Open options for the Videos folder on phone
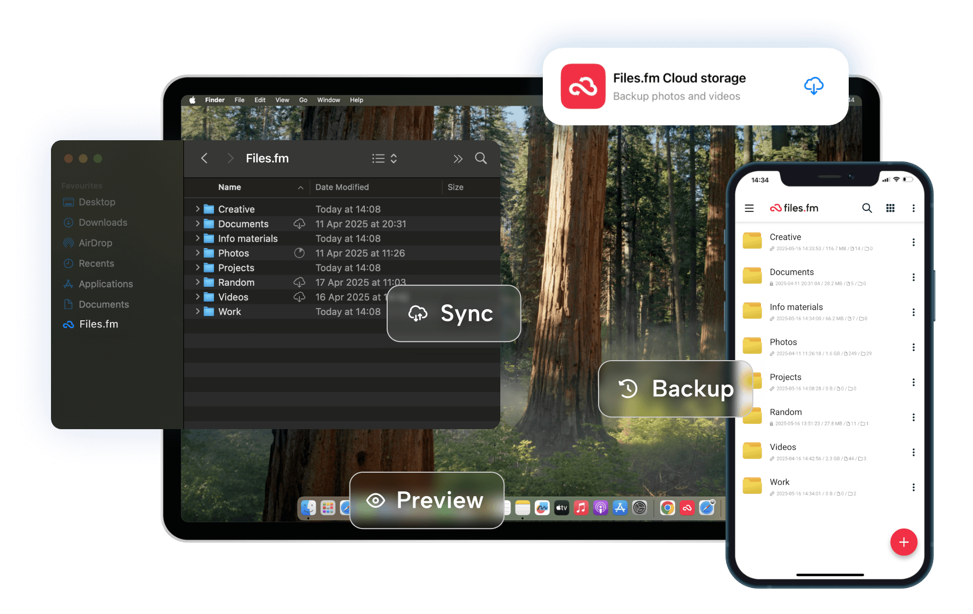 914,453
